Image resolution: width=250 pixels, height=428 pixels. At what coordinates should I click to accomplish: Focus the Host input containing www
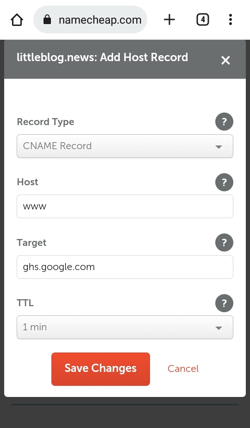tap(125, 207)
